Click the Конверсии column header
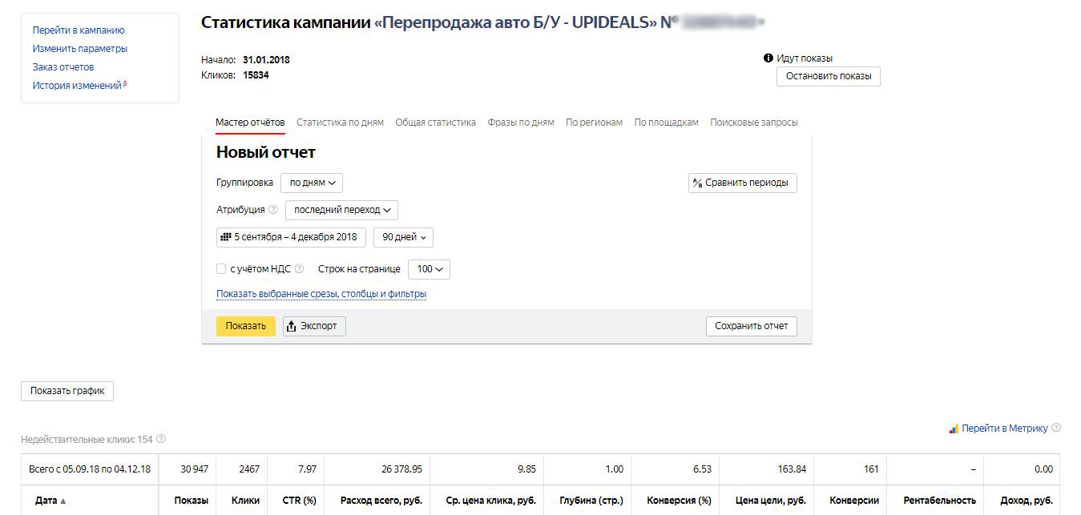This screenshot has height=515, width=1081. click(x=854, y=500)
